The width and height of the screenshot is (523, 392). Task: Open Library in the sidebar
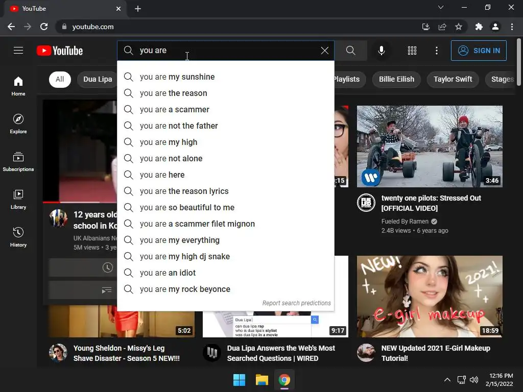18,200
